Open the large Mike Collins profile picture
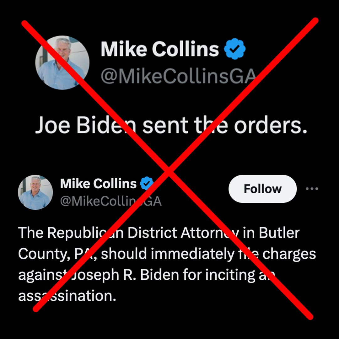339x339 pixels. pyautogui.click(x=62, y=63)
